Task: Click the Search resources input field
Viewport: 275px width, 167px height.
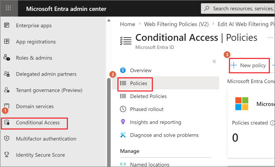Action: tap(238, 8)
